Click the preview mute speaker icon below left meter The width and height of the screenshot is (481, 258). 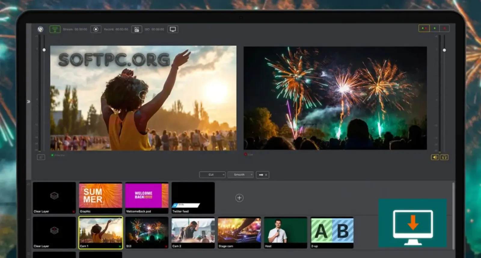[41, 157]
